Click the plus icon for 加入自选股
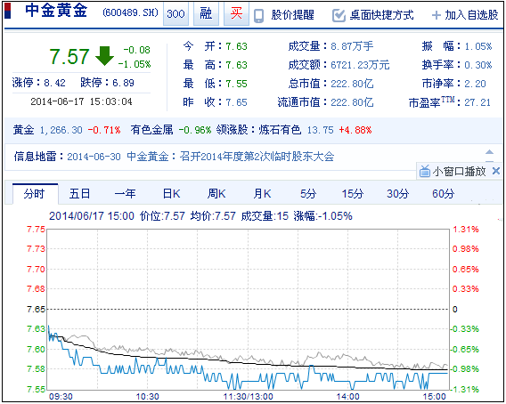Image resolution: width=506 pixels, height=404 pixels. (437, 15)
